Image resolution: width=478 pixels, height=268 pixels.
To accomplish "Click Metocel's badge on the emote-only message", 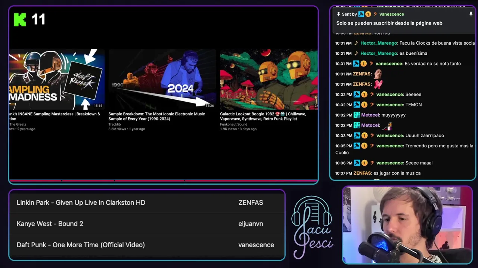I will (x=357, y=125).
